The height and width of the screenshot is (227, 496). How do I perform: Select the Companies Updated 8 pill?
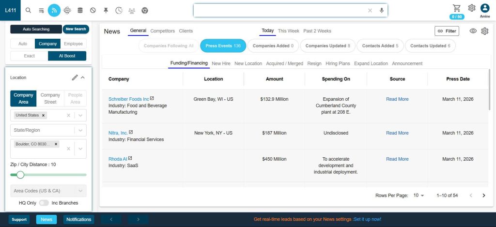tap(328, 46)
